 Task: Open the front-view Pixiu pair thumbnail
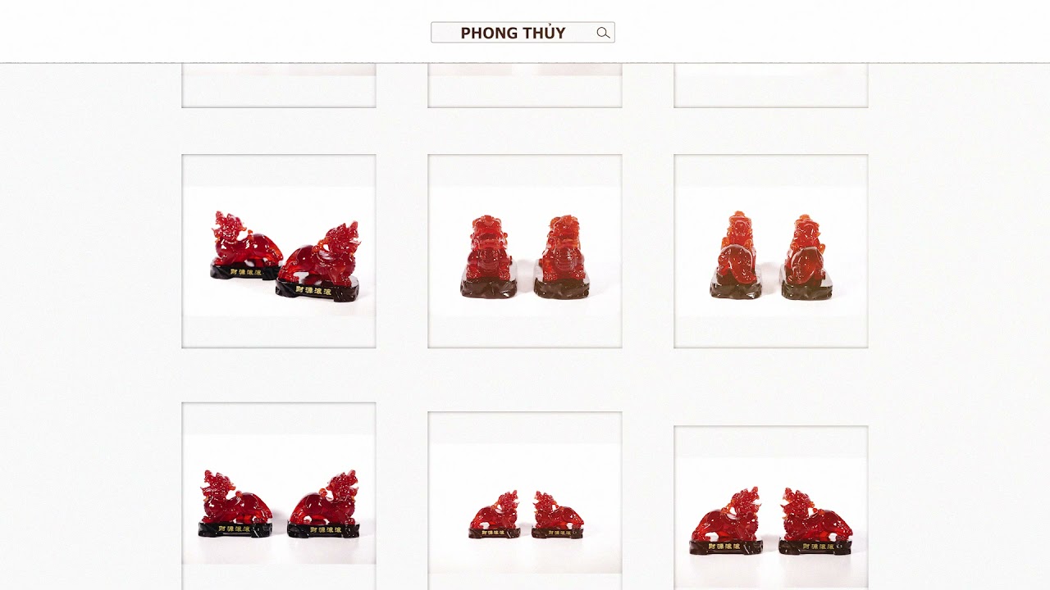(x=525, y=252)
